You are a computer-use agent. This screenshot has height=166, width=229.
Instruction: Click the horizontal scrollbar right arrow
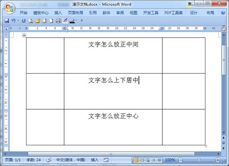point(219,154)
